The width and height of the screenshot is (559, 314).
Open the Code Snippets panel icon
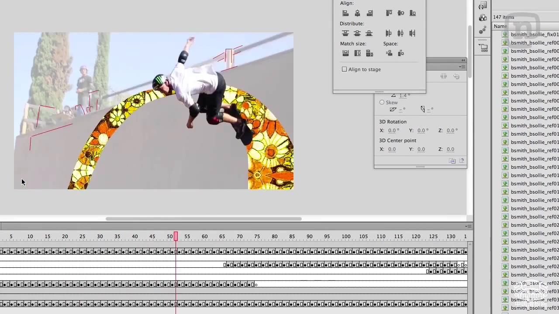pyautogui.click(x=483, y=6)
